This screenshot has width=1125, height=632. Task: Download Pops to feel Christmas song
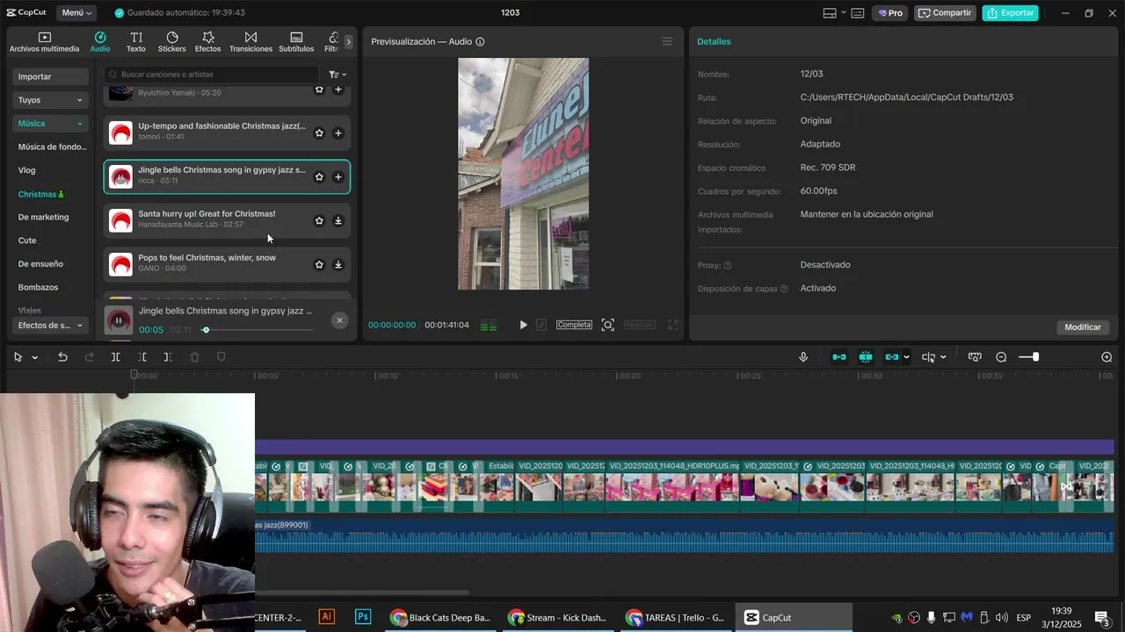click(338, 265)
